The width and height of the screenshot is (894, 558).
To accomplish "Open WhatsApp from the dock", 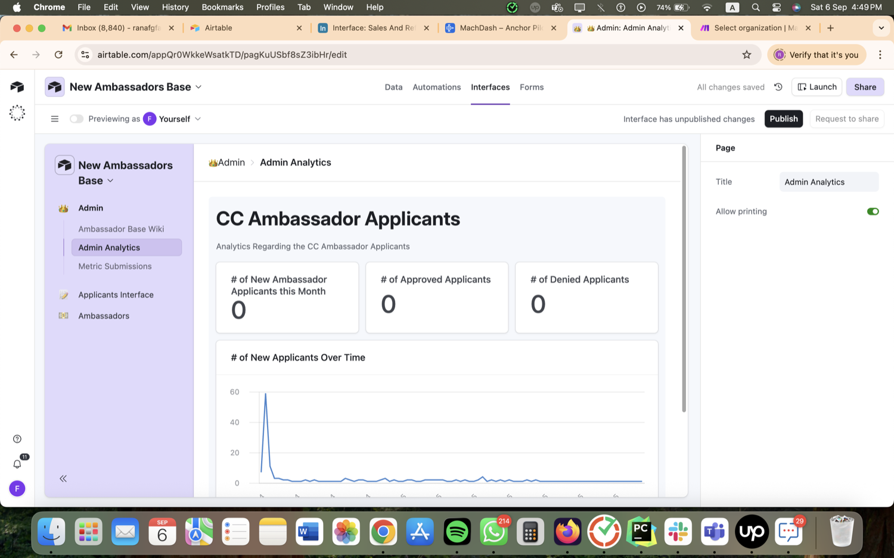I will click(x=494, y=532).
